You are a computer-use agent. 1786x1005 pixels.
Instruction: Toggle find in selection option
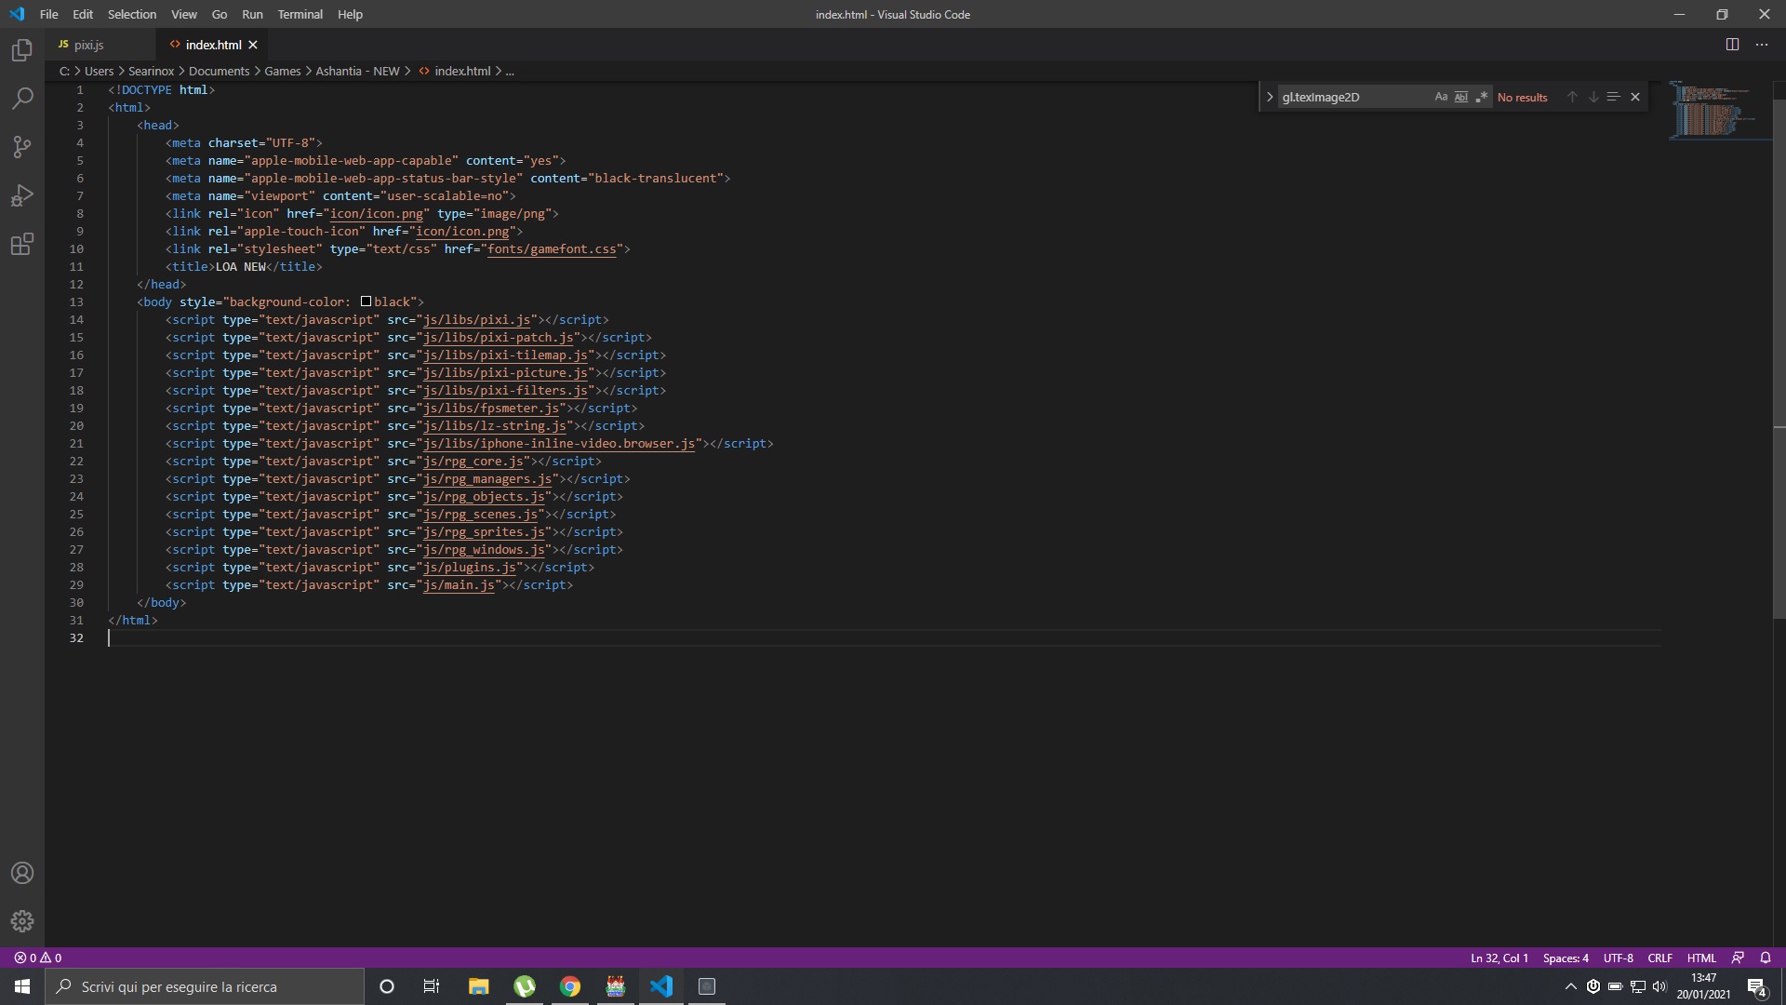1614,97
